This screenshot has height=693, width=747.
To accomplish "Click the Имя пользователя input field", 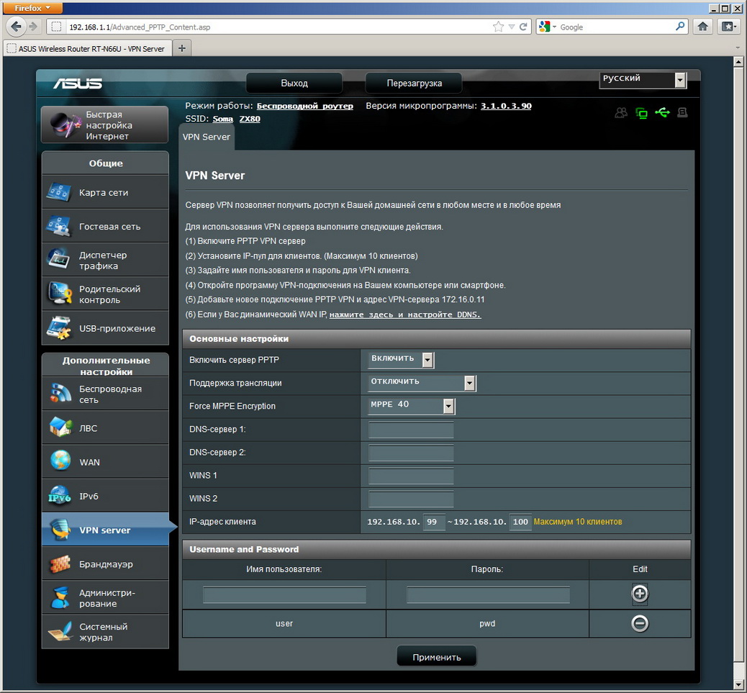I will tap(284, 595).
